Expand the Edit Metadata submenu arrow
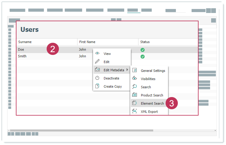The height and width of the screenshot is (145, 226). [127, 70]
